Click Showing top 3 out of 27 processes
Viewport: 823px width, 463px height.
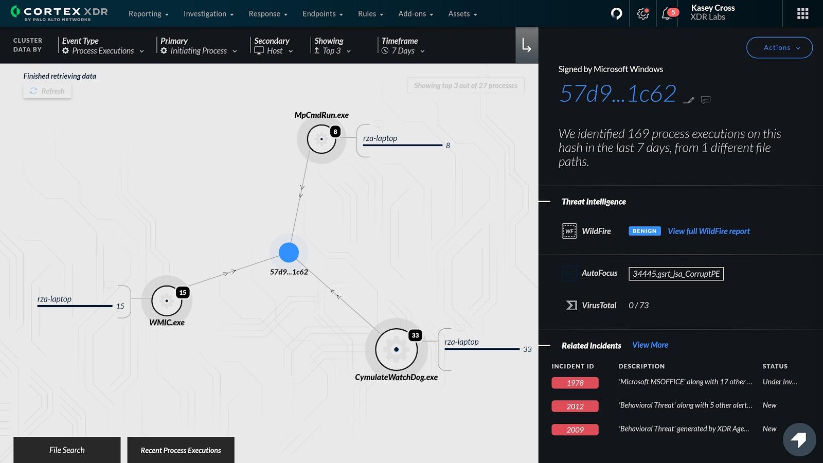coord(466,85)
